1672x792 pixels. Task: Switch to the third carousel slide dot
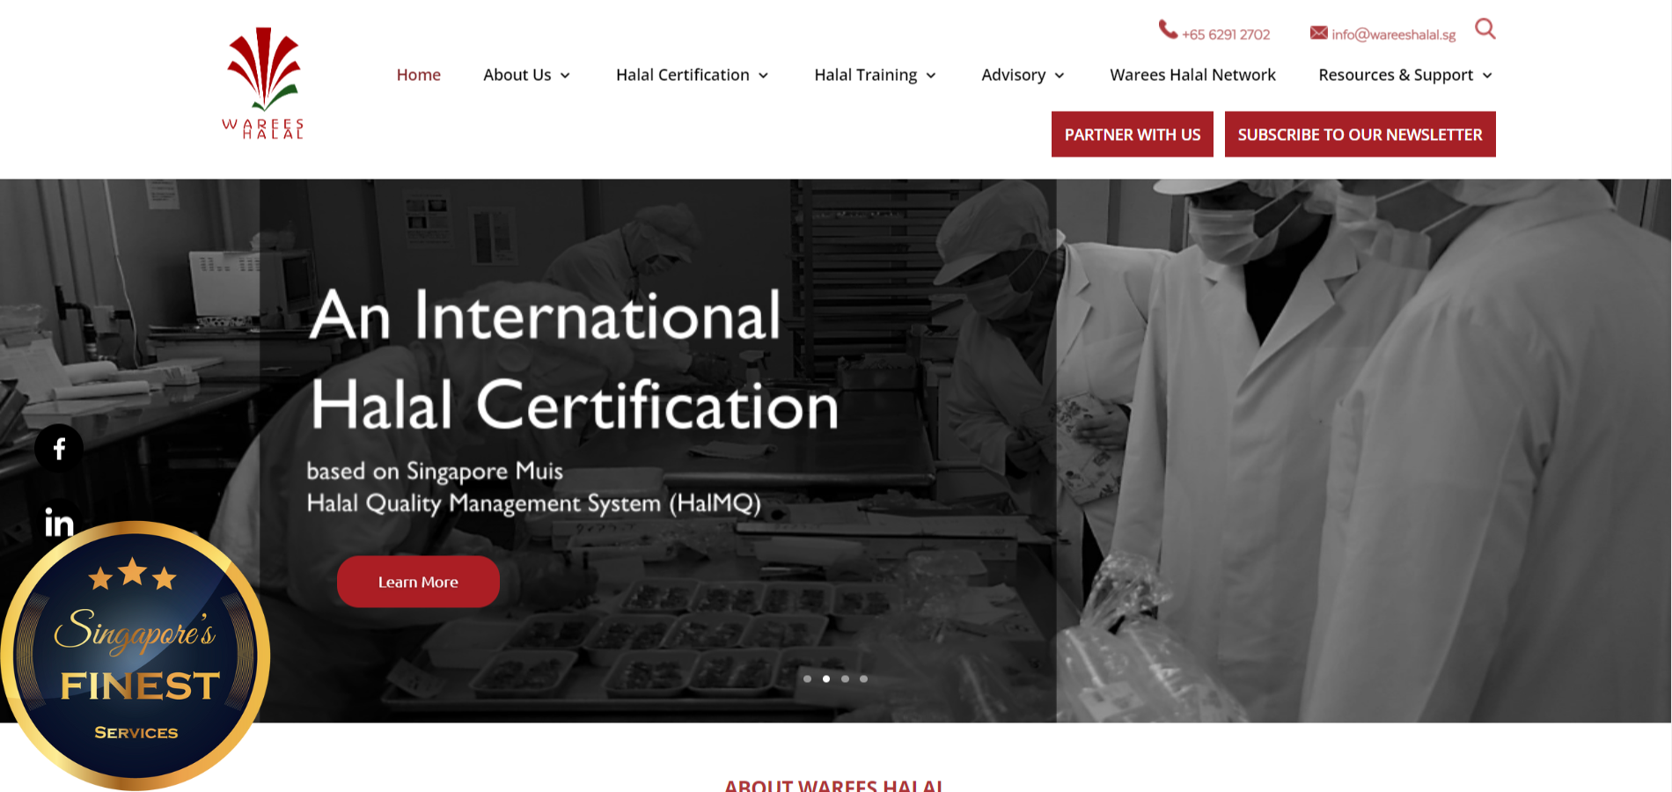(x=845, y=678)
